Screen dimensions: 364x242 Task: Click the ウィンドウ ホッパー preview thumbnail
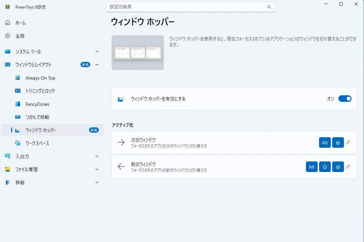pyautogui.click(x=138, y=53)
